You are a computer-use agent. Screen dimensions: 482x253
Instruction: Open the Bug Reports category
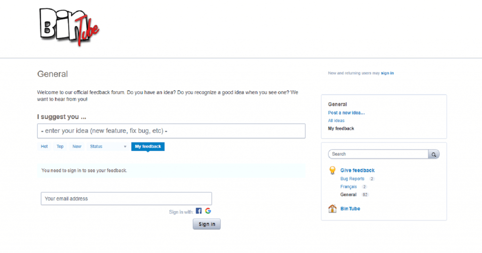point(352,179)
